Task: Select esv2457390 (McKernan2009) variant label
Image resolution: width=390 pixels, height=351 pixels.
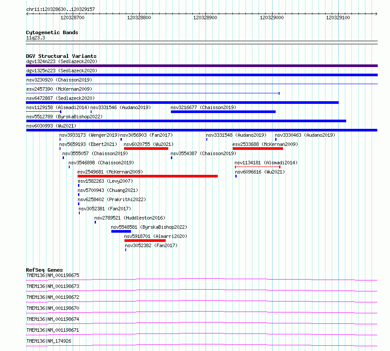Action: click(x=59, y=89)
